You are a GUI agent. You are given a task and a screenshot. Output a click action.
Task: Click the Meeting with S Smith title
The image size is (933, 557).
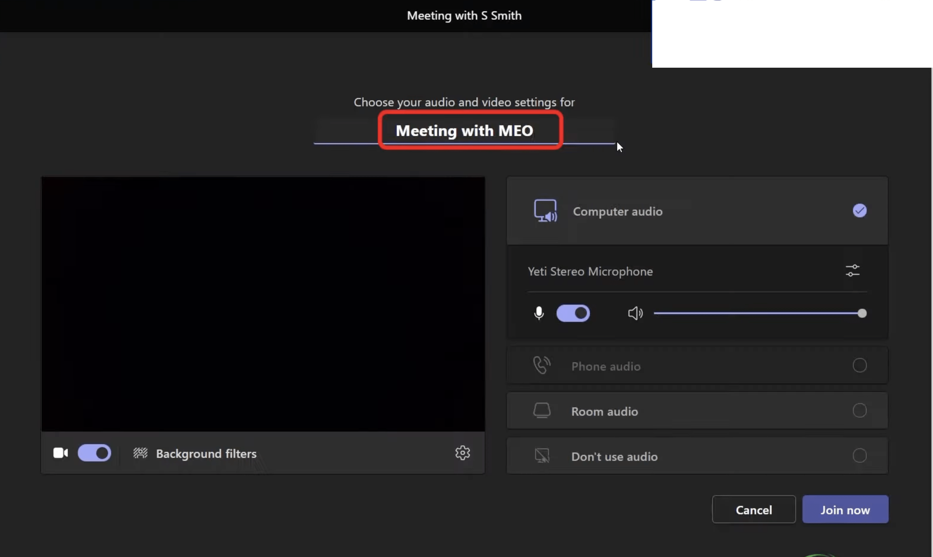click(x=464, y=15)
